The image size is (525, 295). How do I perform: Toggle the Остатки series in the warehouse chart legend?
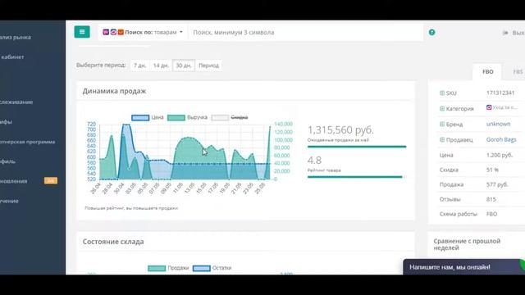coord(212,268)
